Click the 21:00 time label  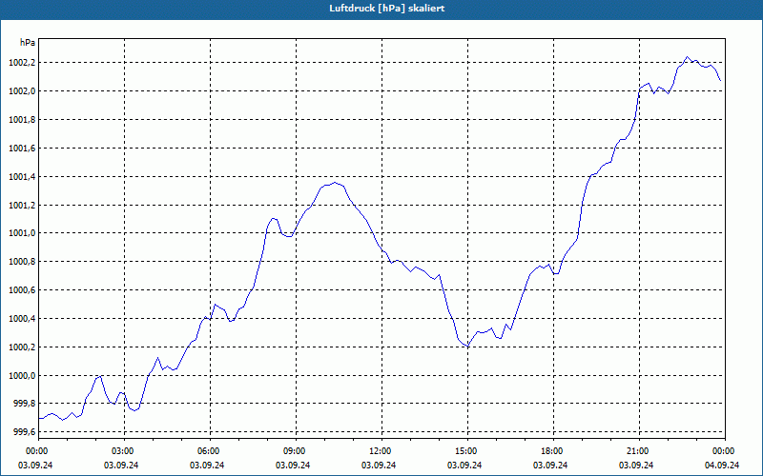[639, 451]
